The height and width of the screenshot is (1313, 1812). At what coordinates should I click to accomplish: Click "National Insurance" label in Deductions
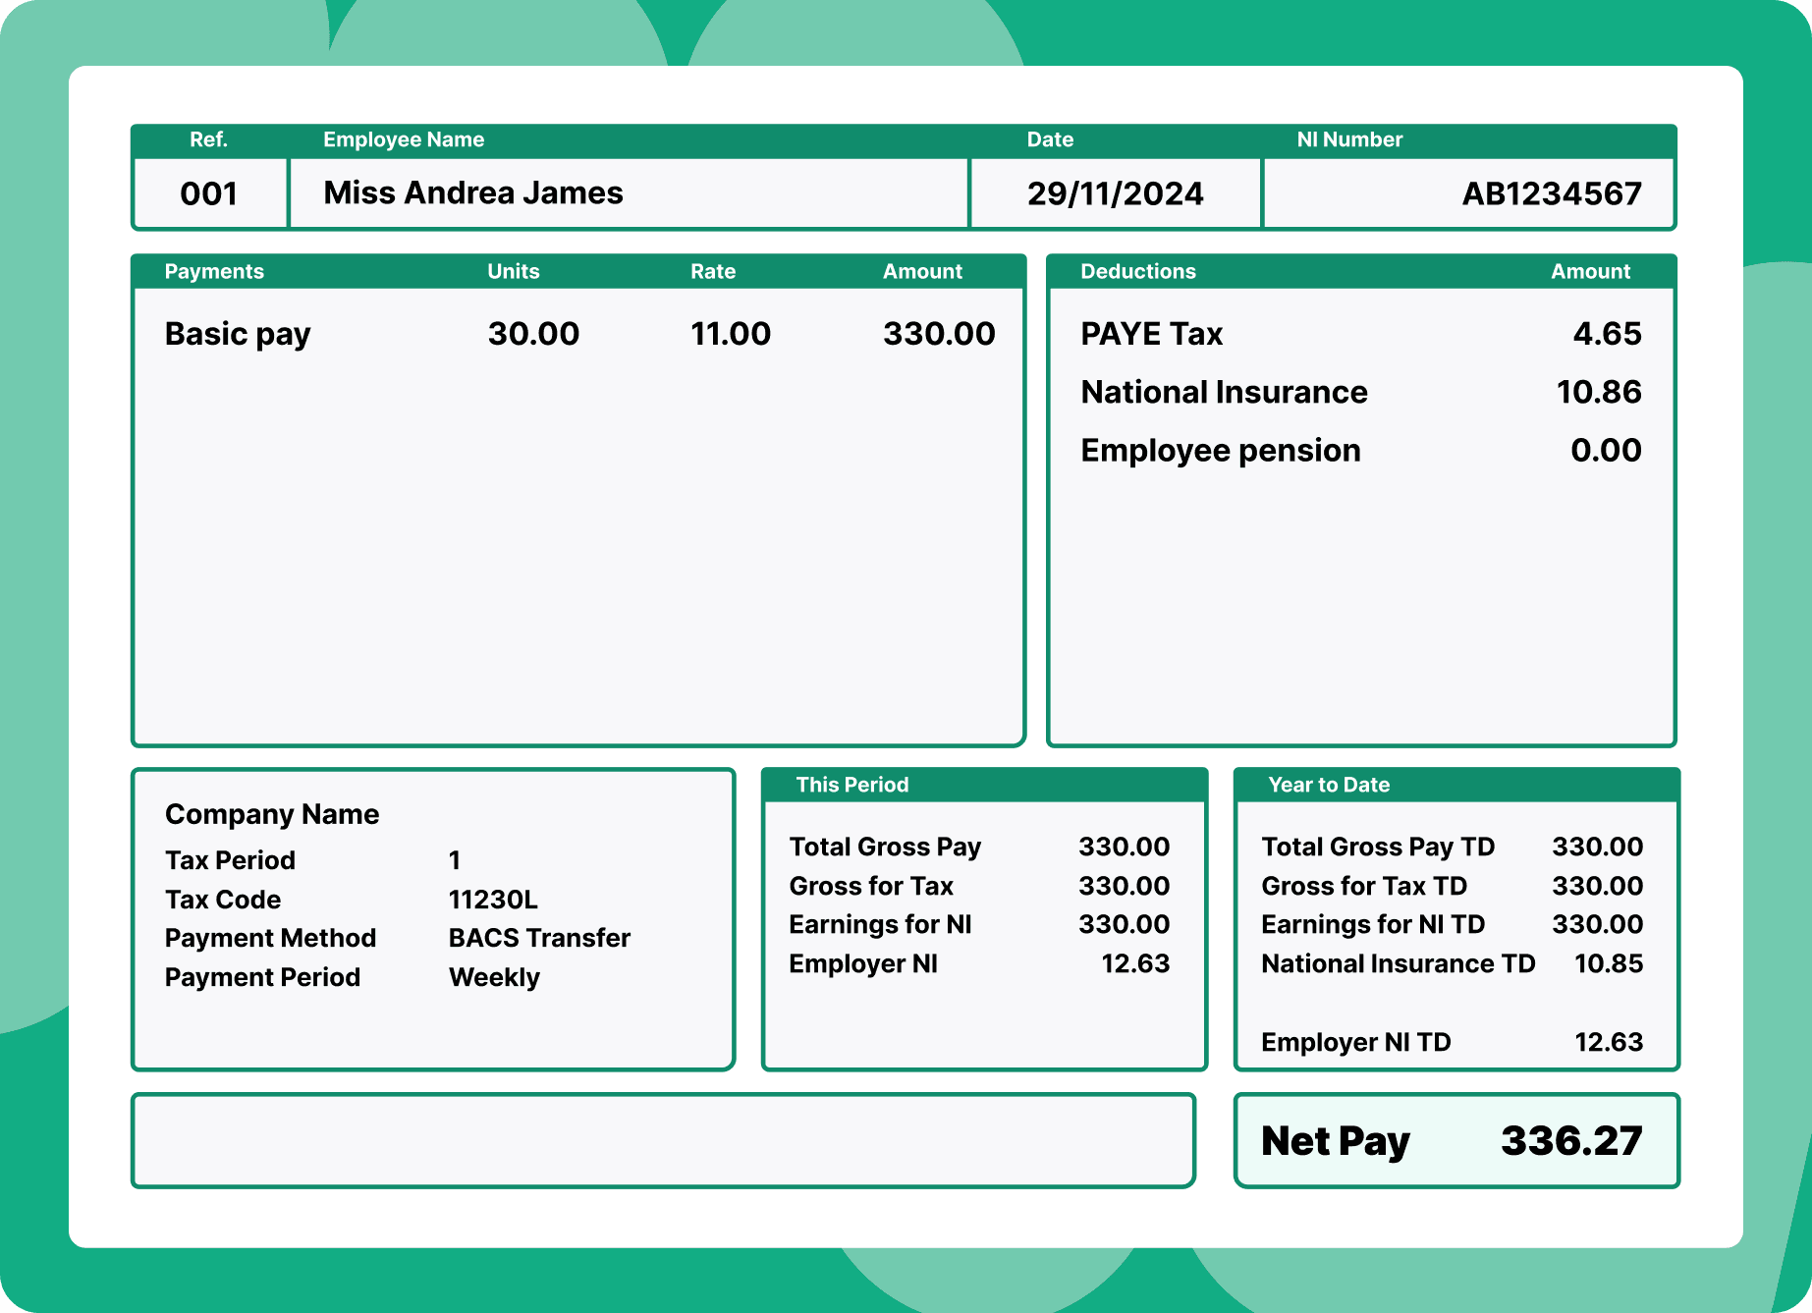click(x=1224, y=392)
